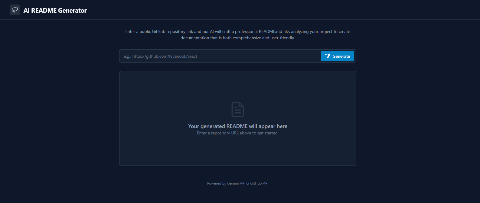Viewport: 480px width, 203px height.
Task: Click the "e.g.," prefix in the URL field
Action: point(127,56)
